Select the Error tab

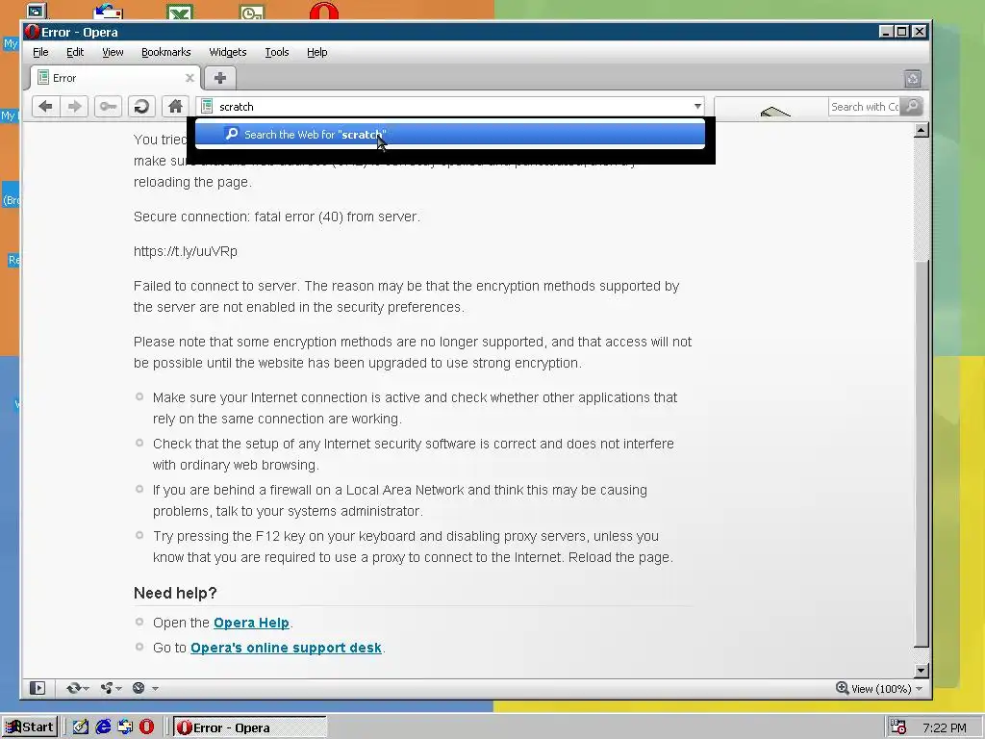(115, 78)
